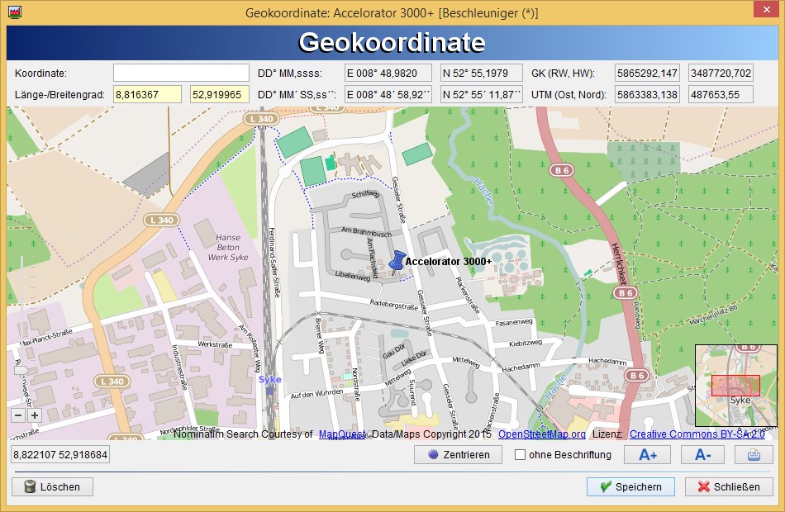Open the MapQuest link
The width and height of the screenshot is (785, 512).
343,434
